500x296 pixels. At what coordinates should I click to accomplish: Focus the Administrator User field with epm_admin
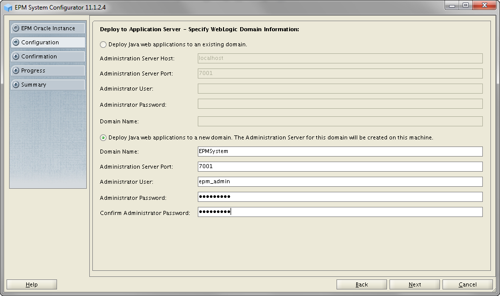340,182
